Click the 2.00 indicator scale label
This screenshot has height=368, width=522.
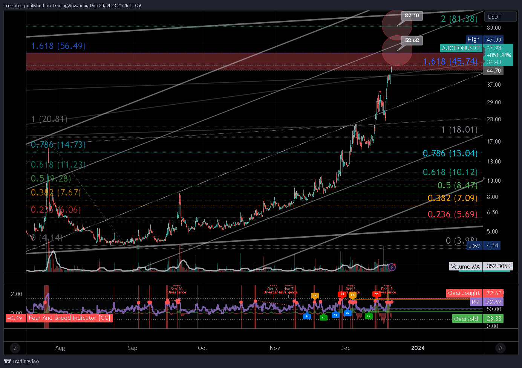[x=16, y=294]
